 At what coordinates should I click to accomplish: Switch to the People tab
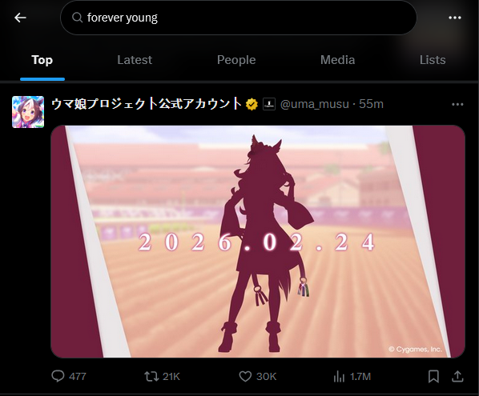(x=236, y=60)
